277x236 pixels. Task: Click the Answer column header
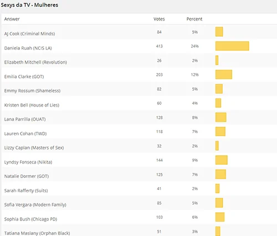(12, 19)
